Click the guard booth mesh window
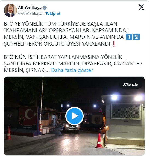 pos(126,111)
